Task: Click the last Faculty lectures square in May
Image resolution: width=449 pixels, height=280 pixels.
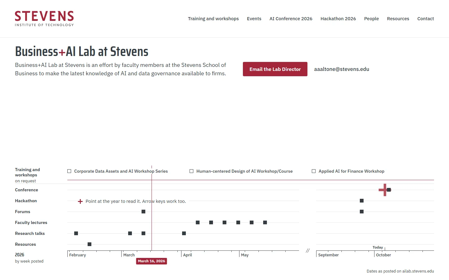Action: (265, 222)
